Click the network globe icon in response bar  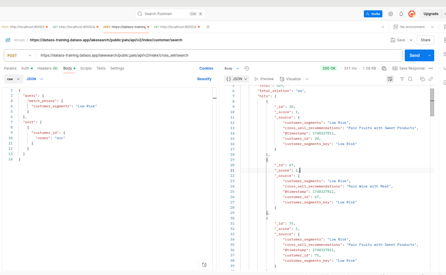tap(384, 68)
